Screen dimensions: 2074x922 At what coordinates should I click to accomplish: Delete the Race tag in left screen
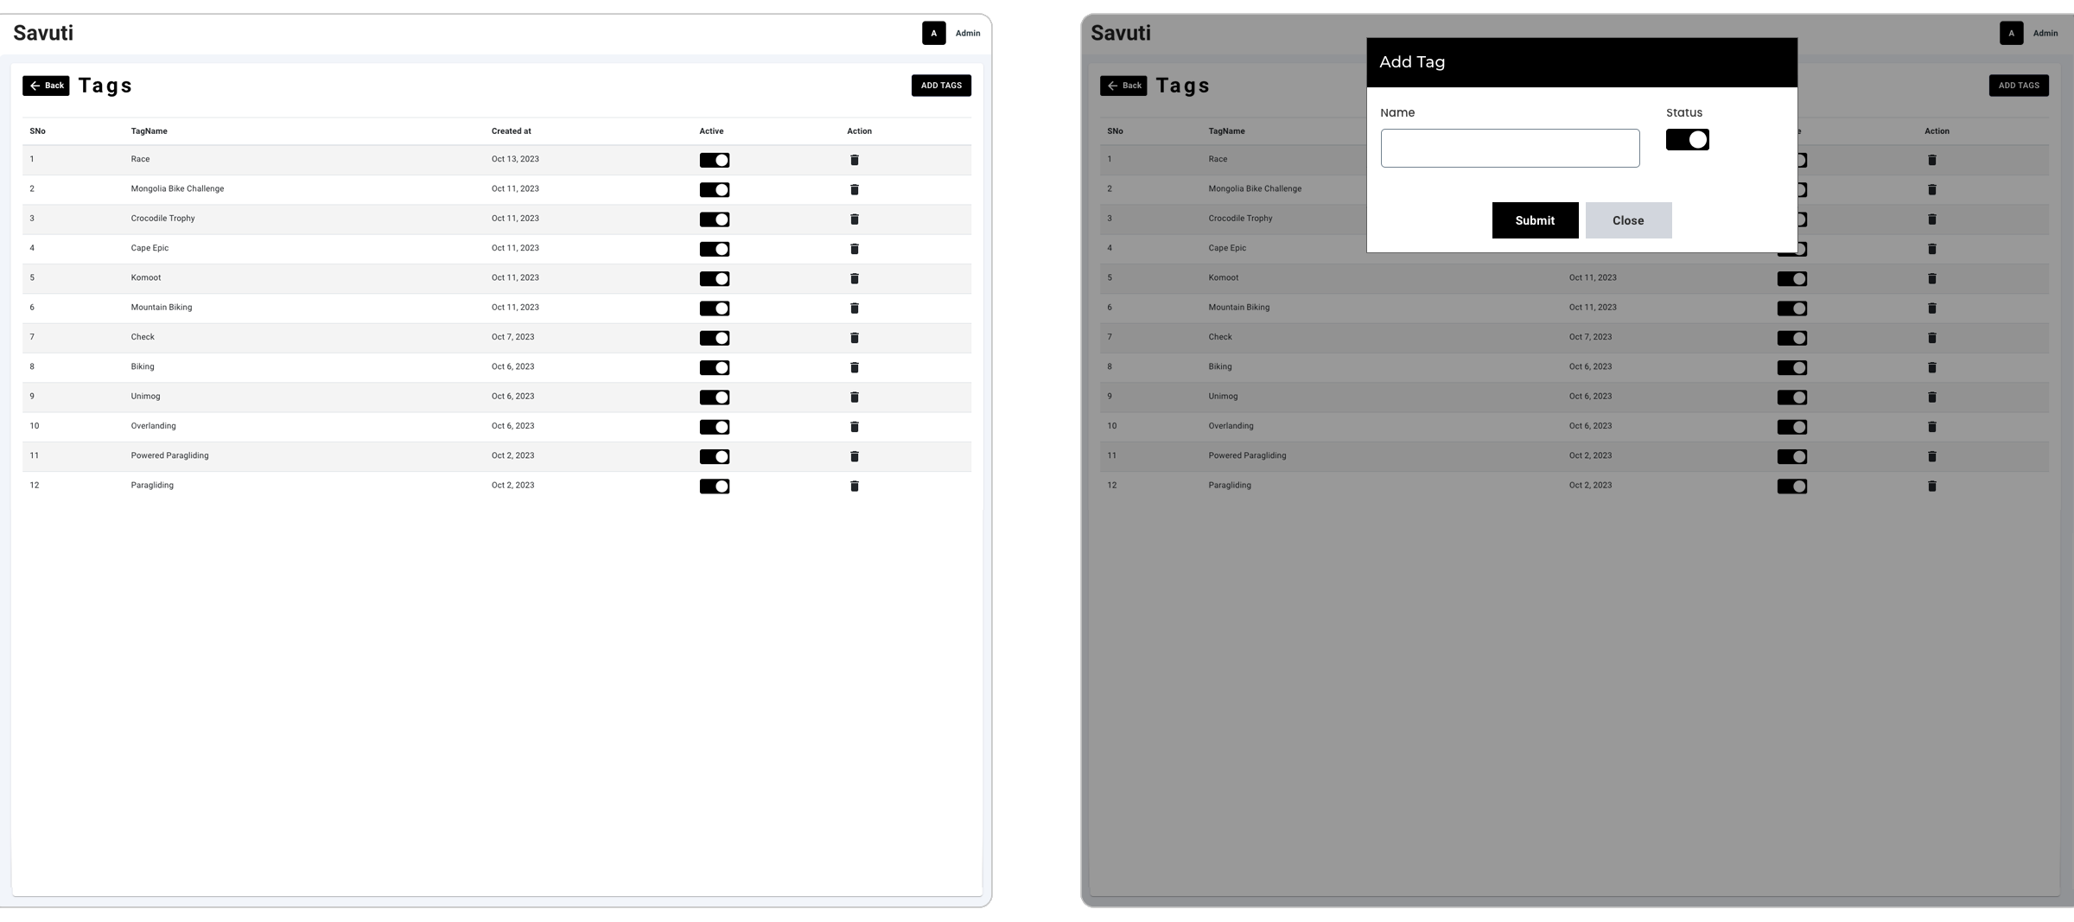click(x=854, y=160)
